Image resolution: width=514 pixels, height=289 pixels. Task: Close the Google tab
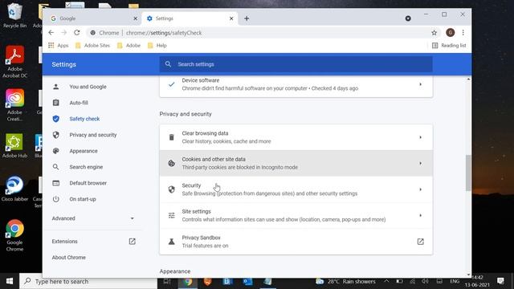coord(135,18)
